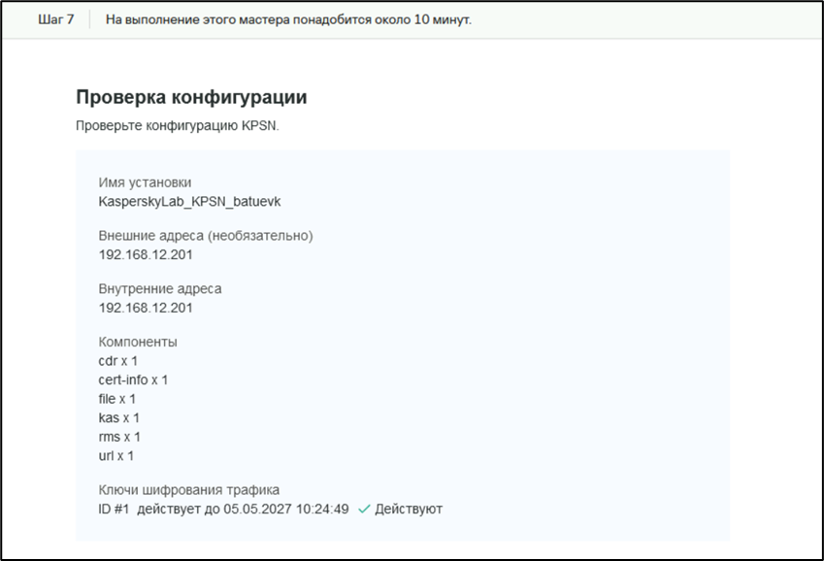
Task: Click the "url x 1" component entry
Action: click(116, 455)
